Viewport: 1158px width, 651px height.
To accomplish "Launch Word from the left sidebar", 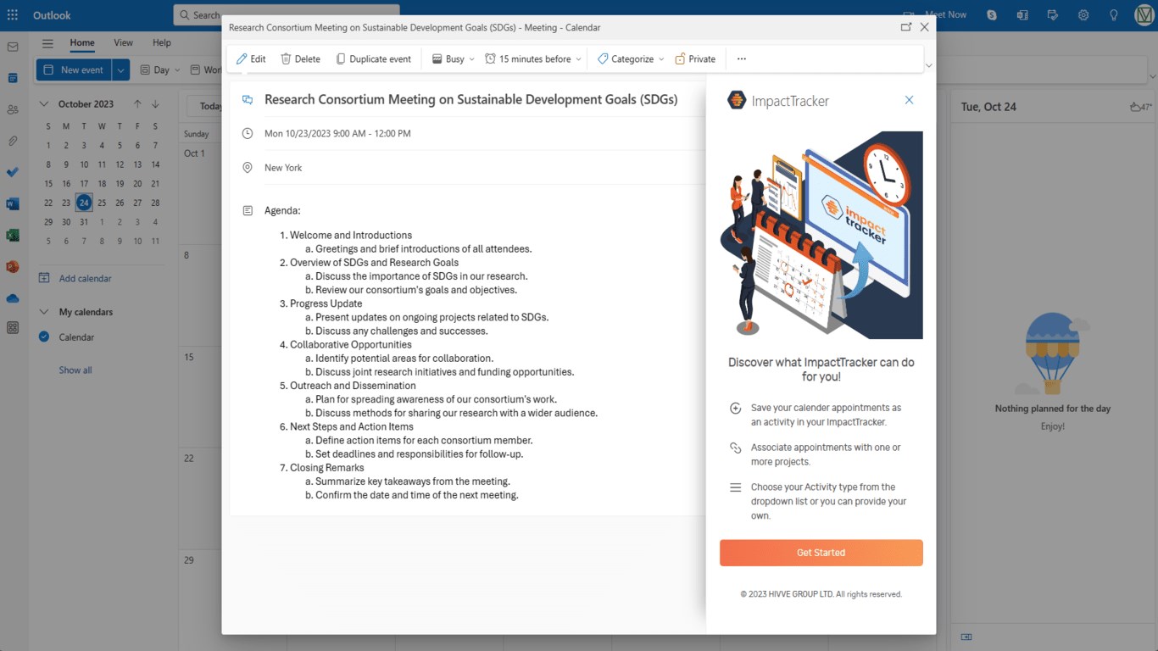I will tap(13, 203).
